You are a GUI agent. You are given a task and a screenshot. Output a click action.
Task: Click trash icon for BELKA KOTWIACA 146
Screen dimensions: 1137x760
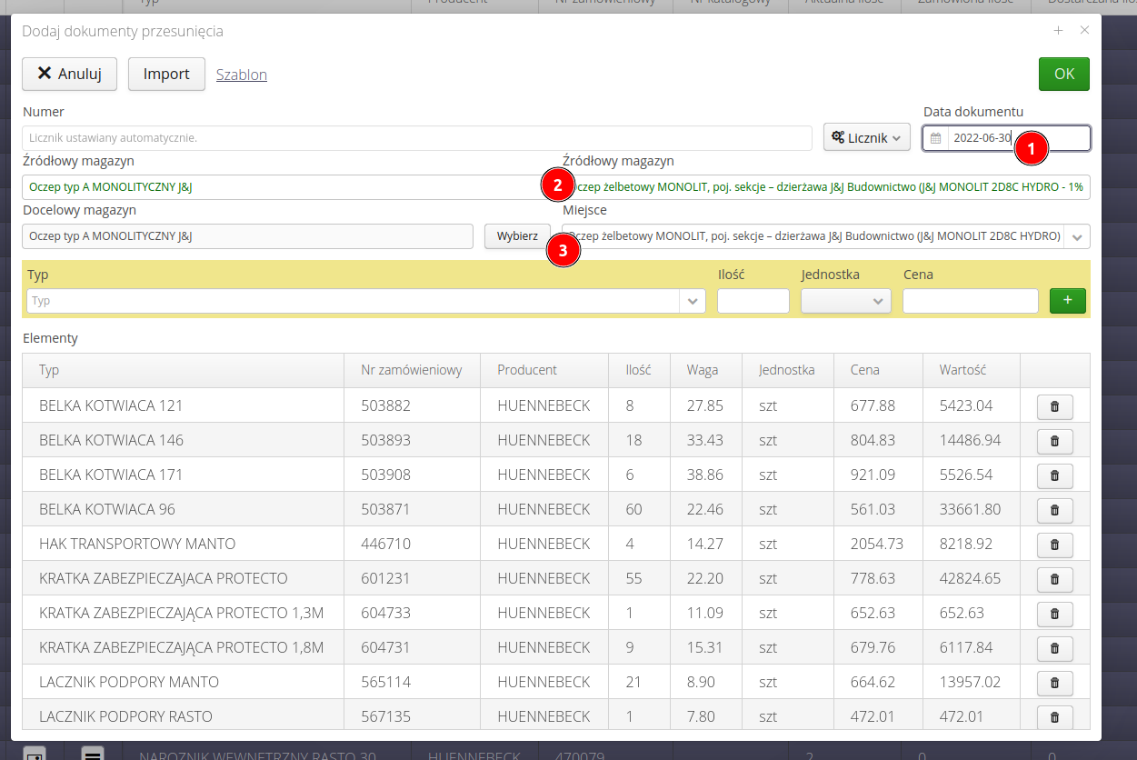pos(1054,441)
